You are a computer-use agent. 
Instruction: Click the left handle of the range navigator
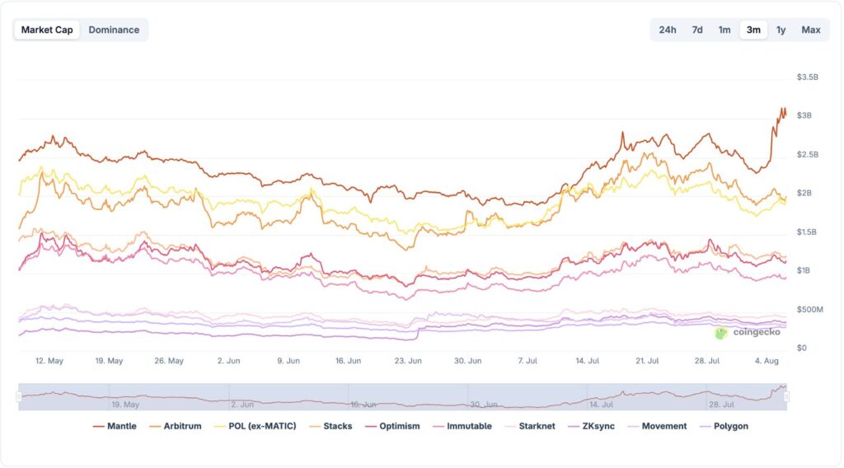click(x=19, y=396)
